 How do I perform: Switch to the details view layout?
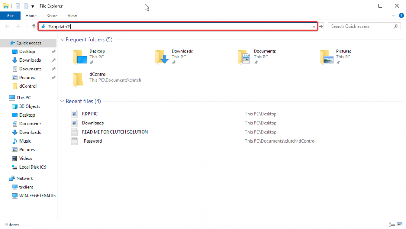tap(391, 224)
